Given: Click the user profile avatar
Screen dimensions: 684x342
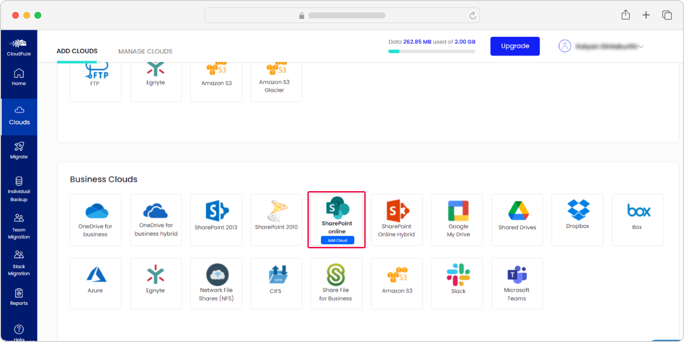Looking at the screenshot, I should [565, 46].
